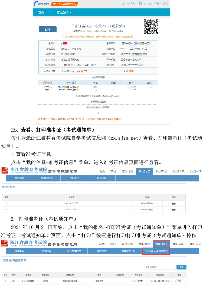
Task: Click the blue 打印 button on the voucher
Action: pyautogui.click(x=48, y=29)
